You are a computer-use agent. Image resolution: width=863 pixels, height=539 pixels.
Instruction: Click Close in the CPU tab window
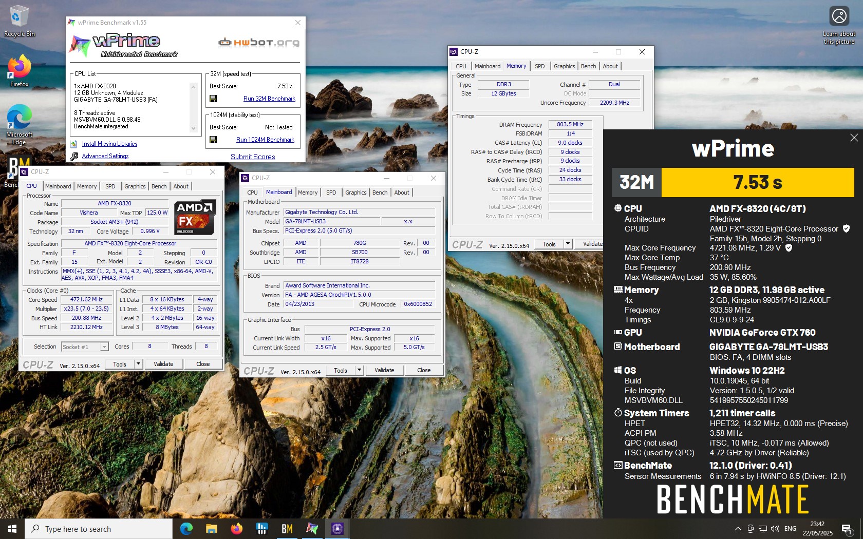(203, 364)
